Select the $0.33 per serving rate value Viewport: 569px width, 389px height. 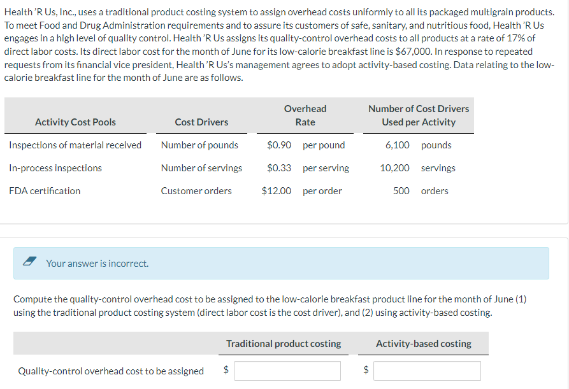[x=279, y=168]
